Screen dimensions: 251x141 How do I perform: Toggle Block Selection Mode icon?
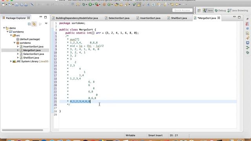click(148, 4)
